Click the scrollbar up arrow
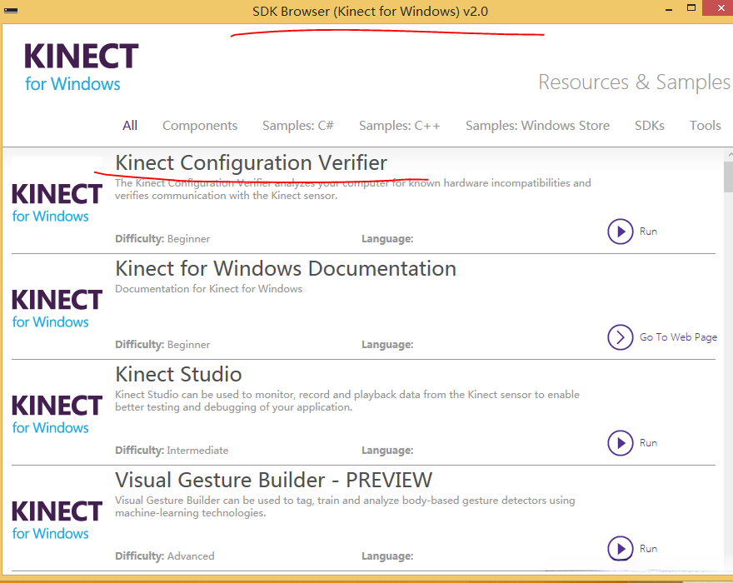 tap(730, 154)
